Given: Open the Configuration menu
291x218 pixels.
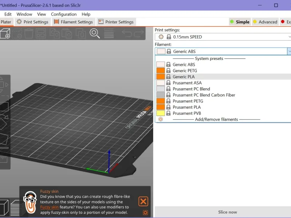Looking at the screenshot, I should pos(64,14).
